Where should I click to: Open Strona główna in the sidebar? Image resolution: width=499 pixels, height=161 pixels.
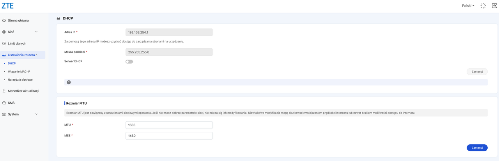[x=18, y=20]
